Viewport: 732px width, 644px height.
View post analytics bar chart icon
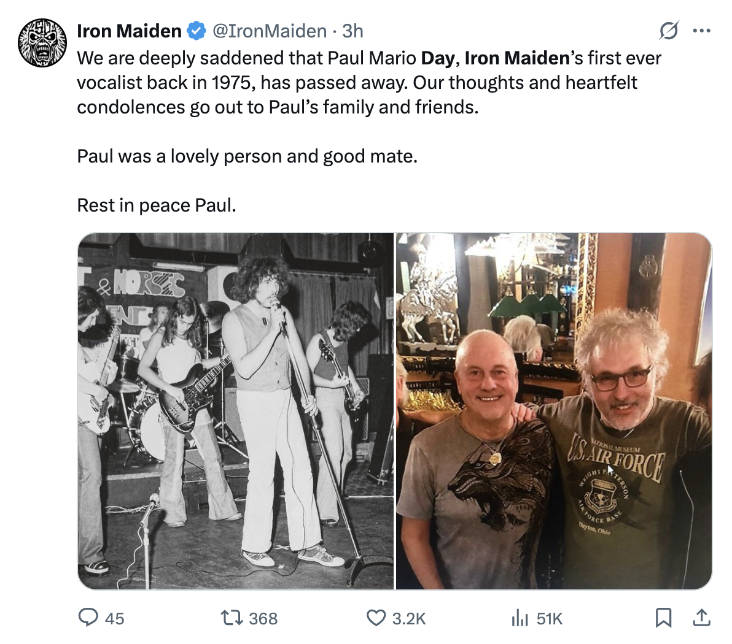[520, 618]
